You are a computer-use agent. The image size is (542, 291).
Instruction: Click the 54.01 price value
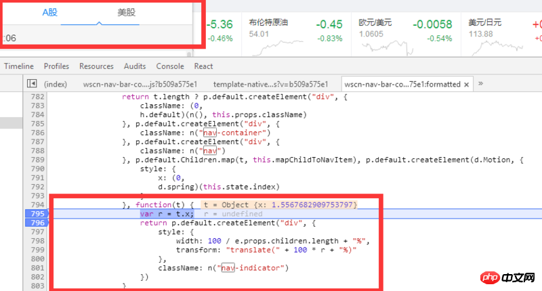(x=259, y=34)
